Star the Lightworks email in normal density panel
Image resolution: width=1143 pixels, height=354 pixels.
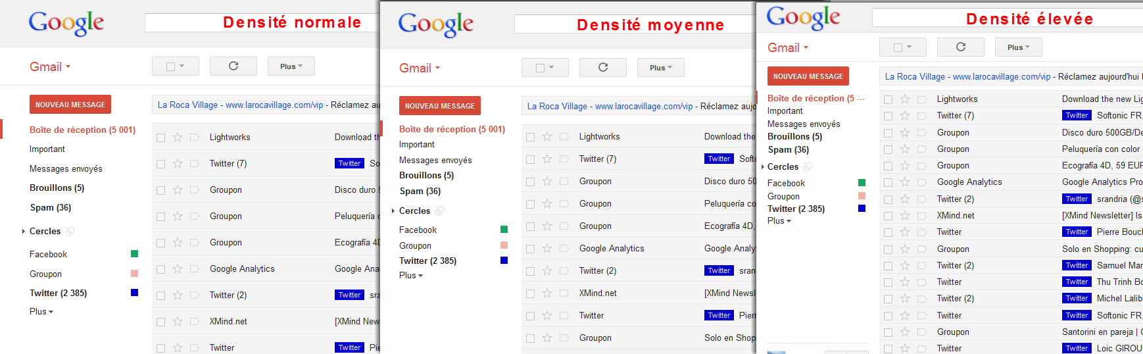177,137
